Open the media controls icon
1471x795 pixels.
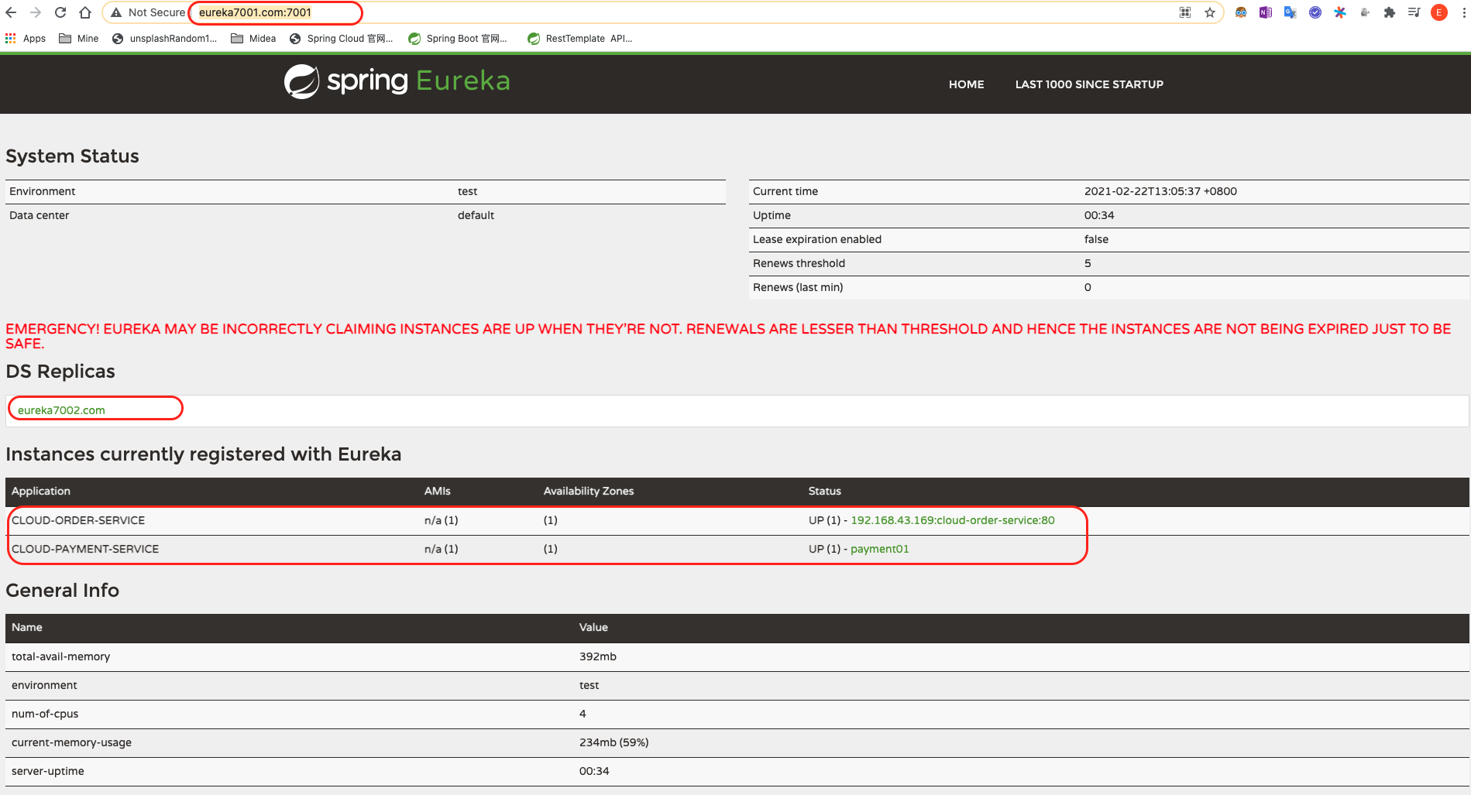(1414, 12)
